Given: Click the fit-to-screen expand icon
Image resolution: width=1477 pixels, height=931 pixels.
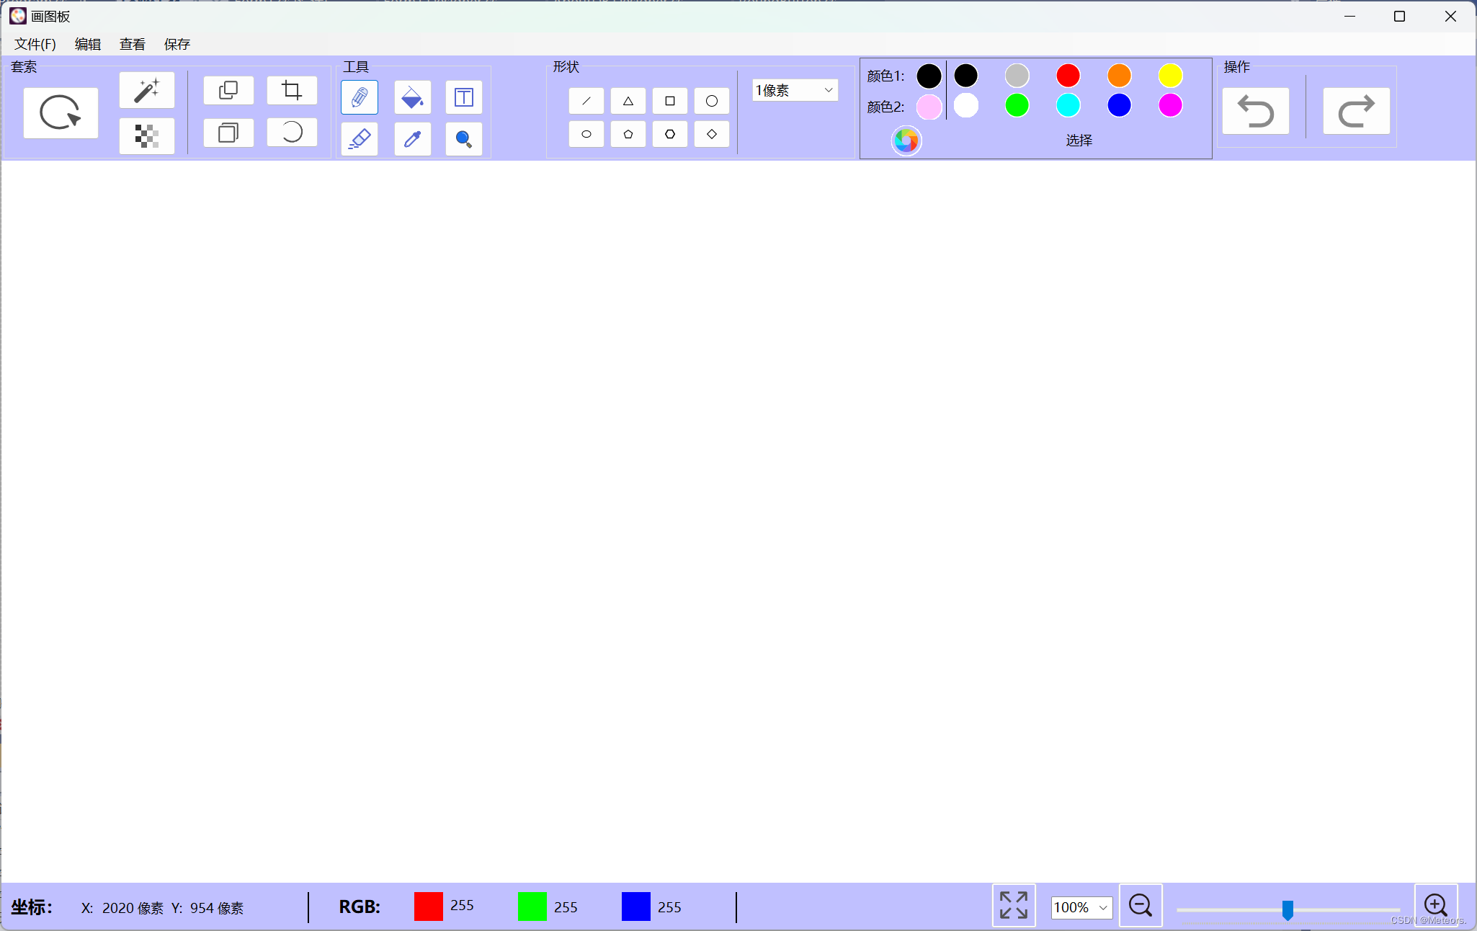Looking at the screenshot, I should tap(1014, 905).
